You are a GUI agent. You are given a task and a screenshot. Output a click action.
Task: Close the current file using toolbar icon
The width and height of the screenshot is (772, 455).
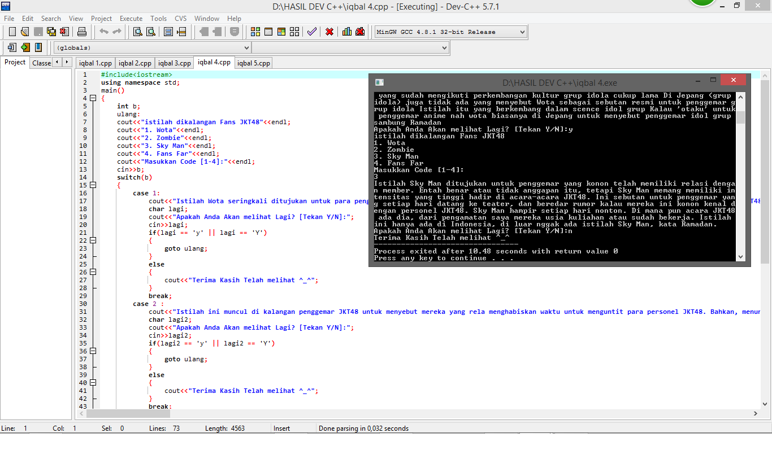(x=64, y=32)
